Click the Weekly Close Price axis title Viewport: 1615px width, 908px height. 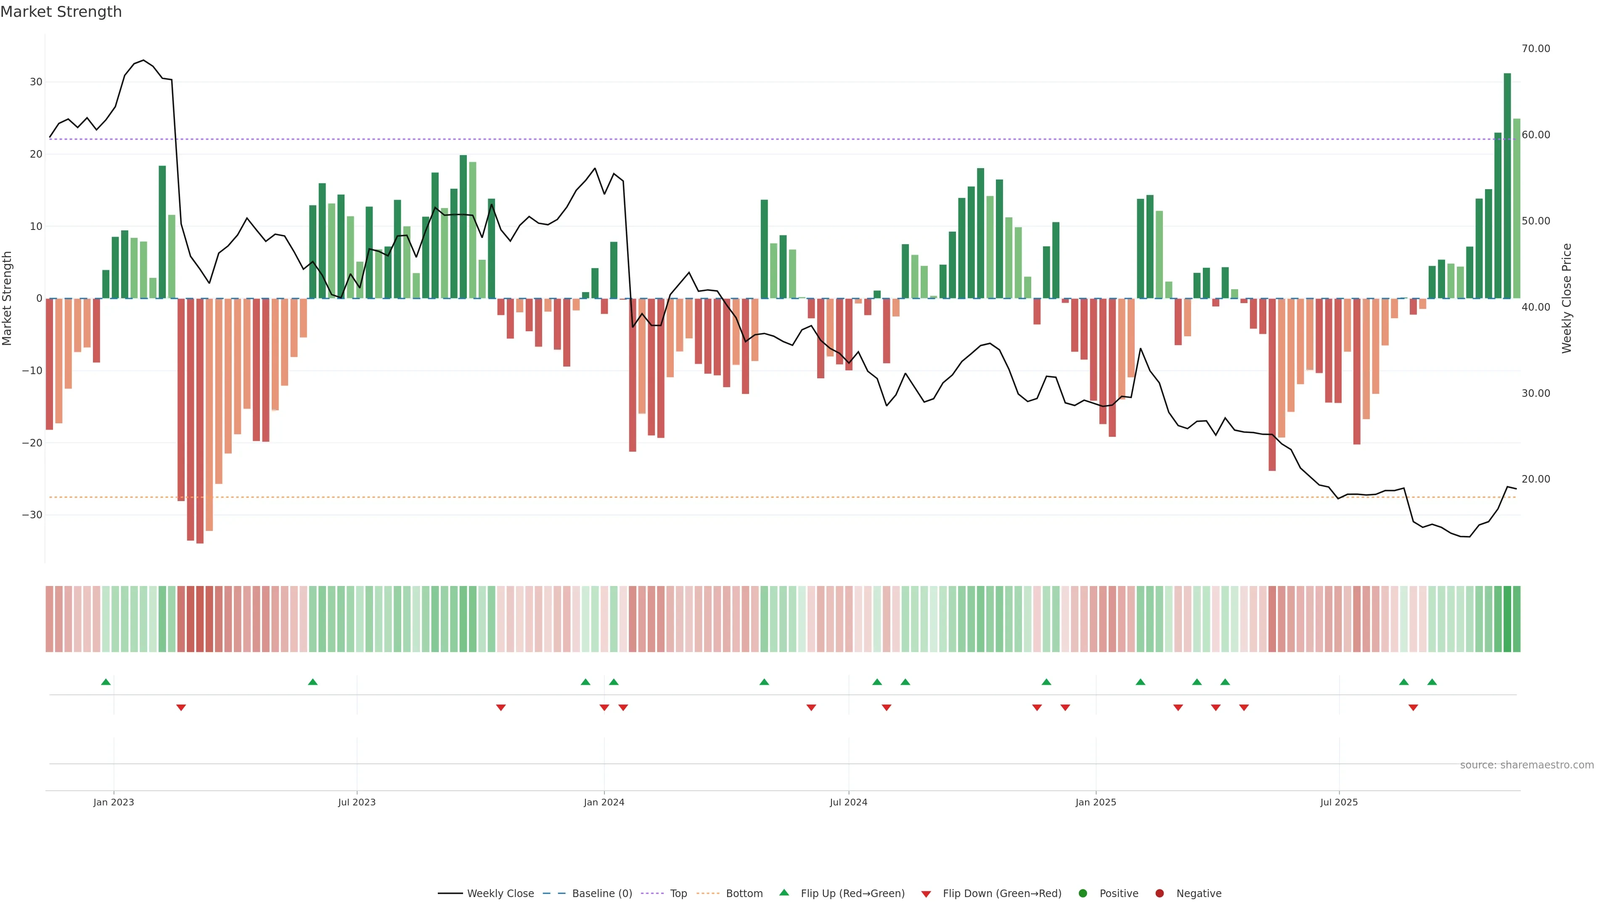[1567, 298]
